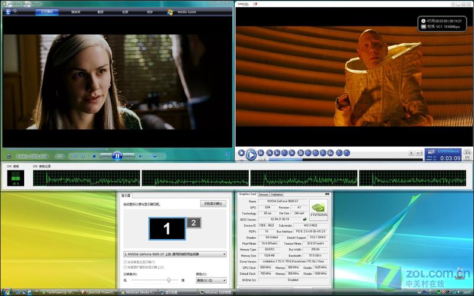Viewport: 474px width, 296px height.
Task: Open the Rip tab in Media Player
Action: (101, 12)
